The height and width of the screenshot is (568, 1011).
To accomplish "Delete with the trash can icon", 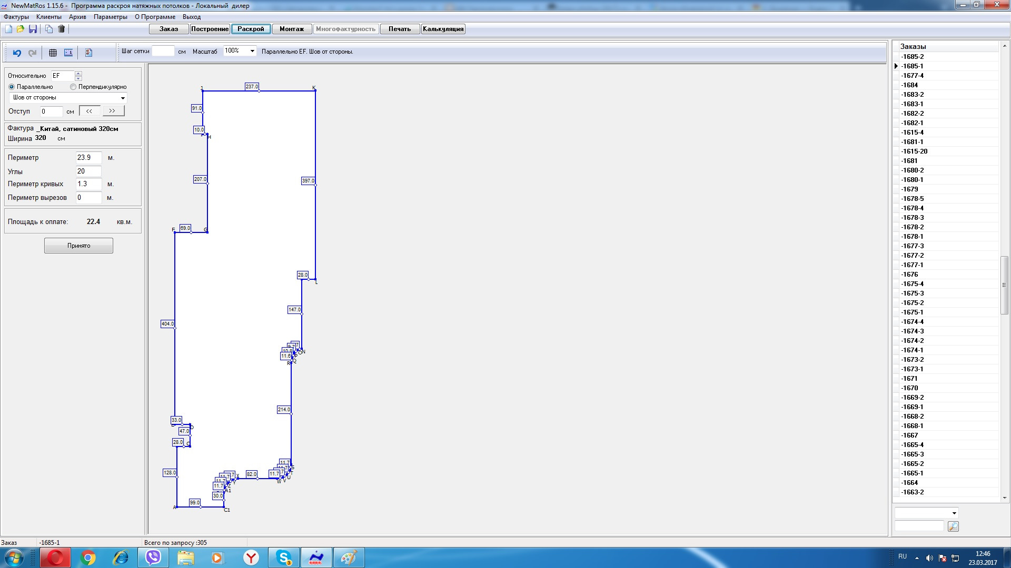I will pos(62,29).
